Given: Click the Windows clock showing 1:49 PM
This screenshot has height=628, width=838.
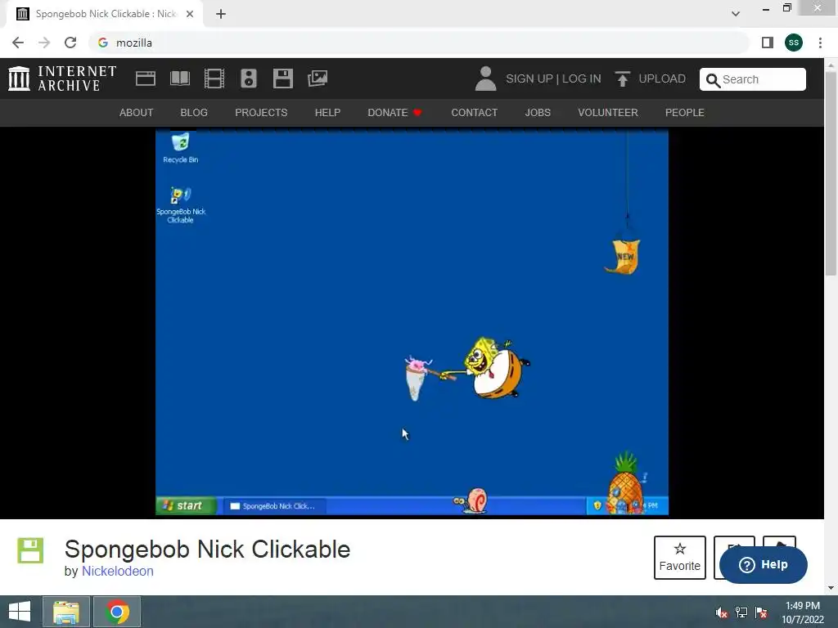Looking at the screenshot, I should [802, 606].
